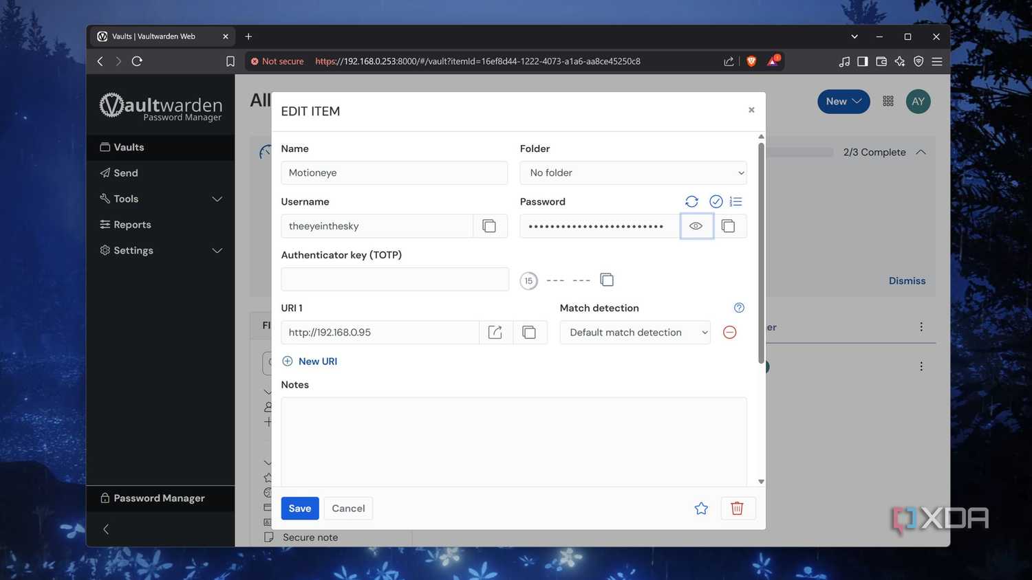Screen dimensions: 1032x580
Task: Open the Folder dropdown
Action: coord(633,173)
